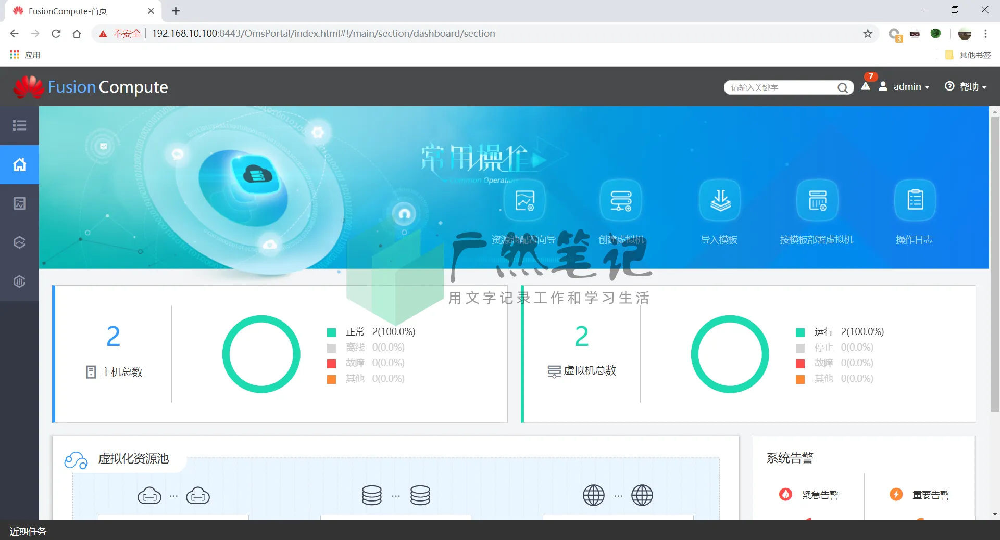The image size is (1000, 540).
Task: Bookmark this page with star icon
Action: [868, 34]
